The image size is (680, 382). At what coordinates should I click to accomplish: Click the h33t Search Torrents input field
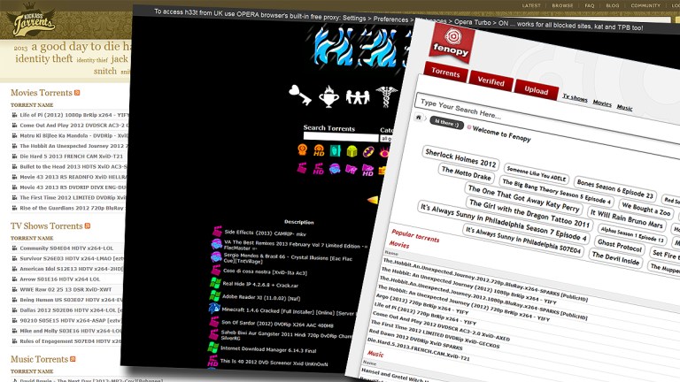pos(341,137)
